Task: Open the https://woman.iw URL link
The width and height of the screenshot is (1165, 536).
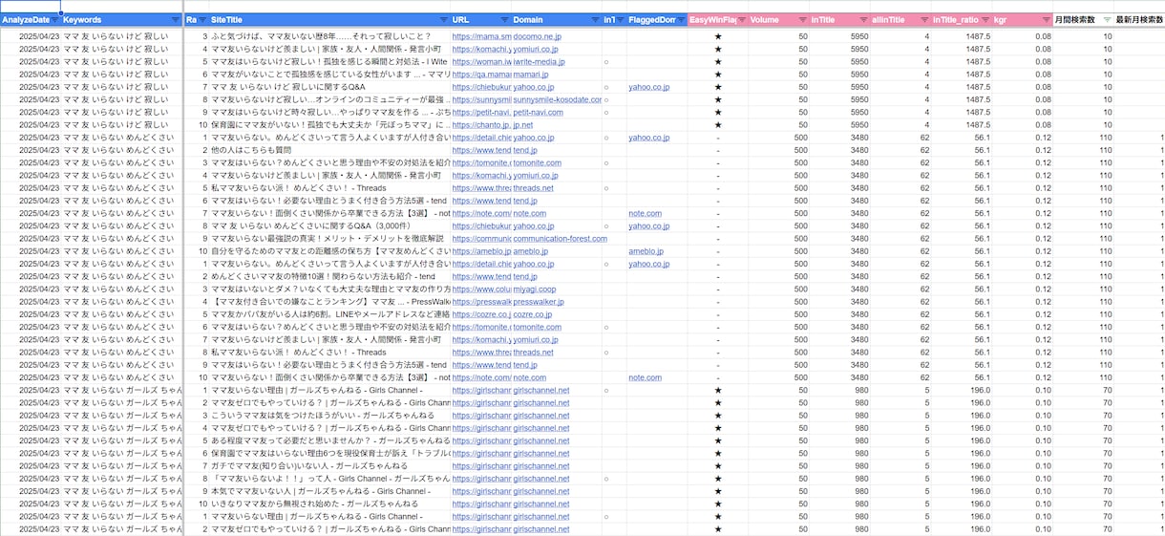Action: [481, 62]
